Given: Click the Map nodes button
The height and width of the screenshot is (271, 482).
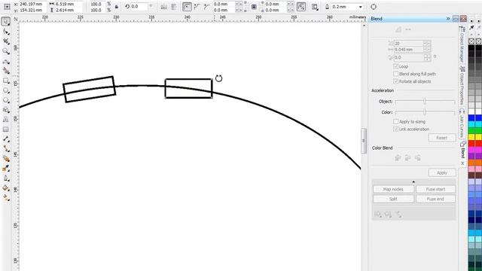Looking at the screenshot, I should [x=393, y=189].
